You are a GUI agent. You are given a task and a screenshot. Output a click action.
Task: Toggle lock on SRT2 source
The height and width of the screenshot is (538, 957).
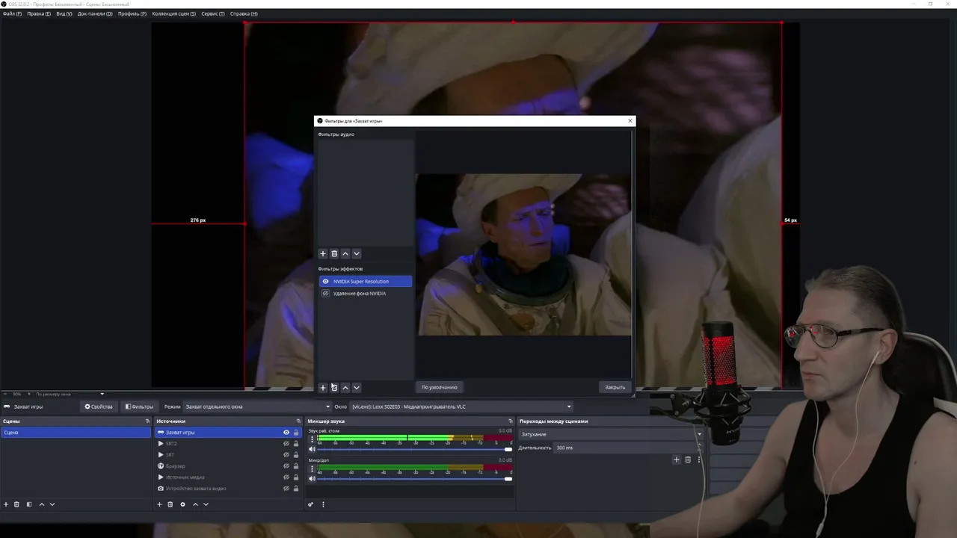pos(295,444)
